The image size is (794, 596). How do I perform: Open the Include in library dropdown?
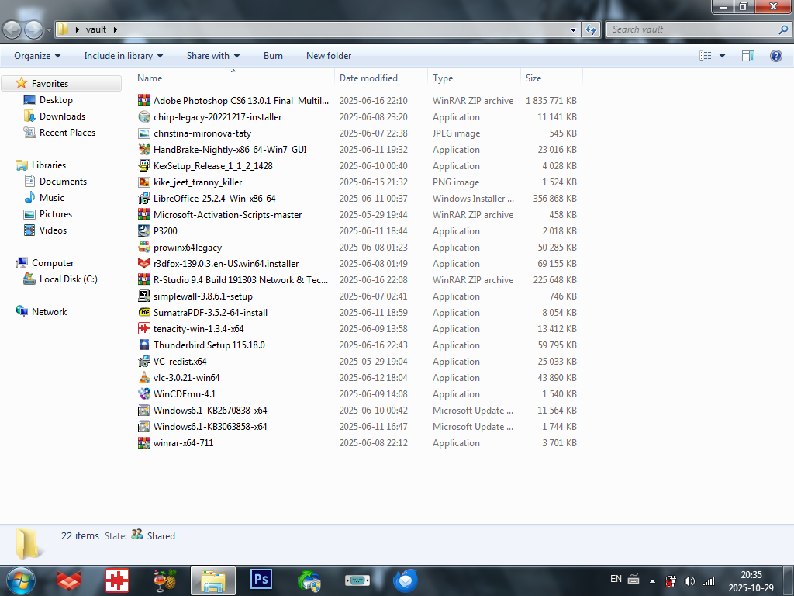pyautogui.click(x=123, y=56)
